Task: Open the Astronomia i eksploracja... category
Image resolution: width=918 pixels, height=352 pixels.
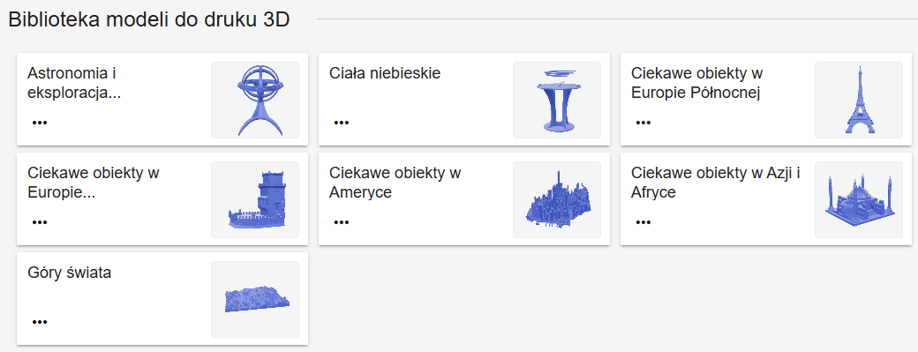Action: coord(74,83)
